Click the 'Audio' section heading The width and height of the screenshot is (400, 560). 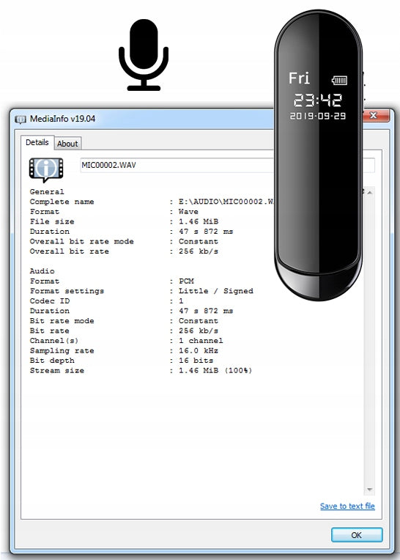pos(42,271)
